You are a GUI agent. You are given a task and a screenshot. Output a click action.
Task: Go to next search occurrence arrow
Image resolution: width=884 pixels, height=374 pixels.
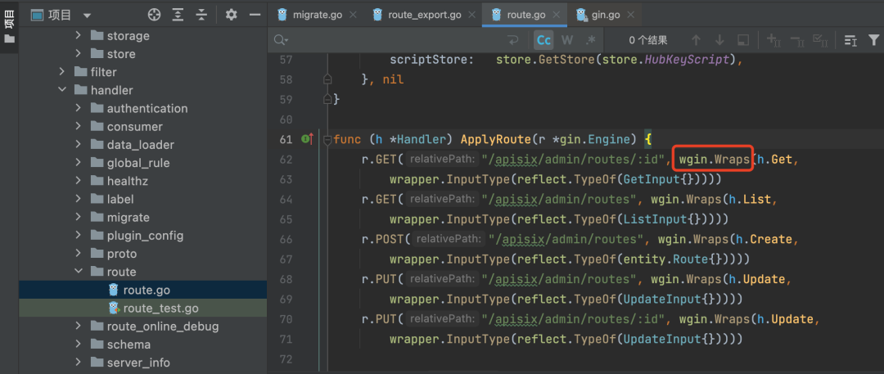coord(719,40)
